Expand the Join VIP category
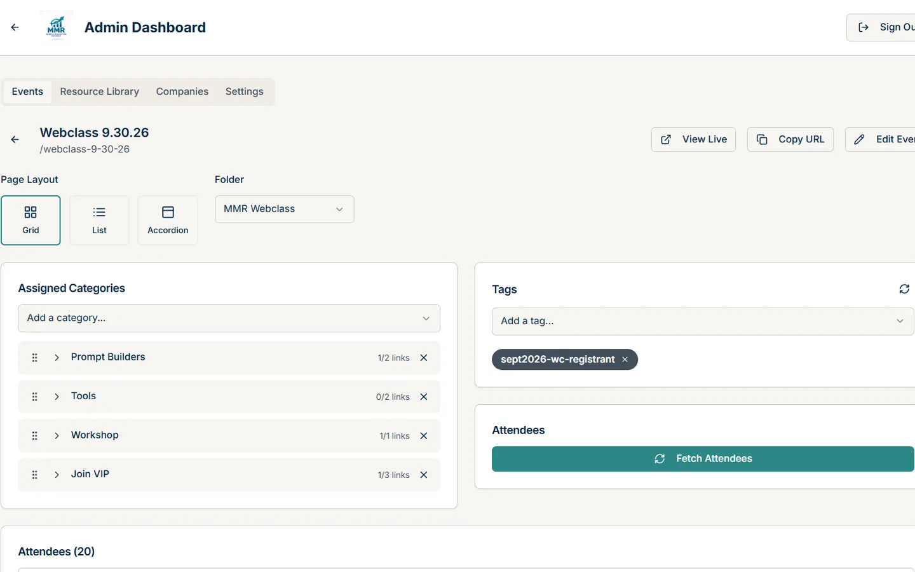 57,475
